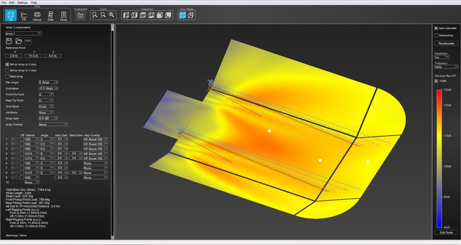This screenshot has height=245, width=461.
Task: Switch to the FR view
Action: click(x=24, y=16)
